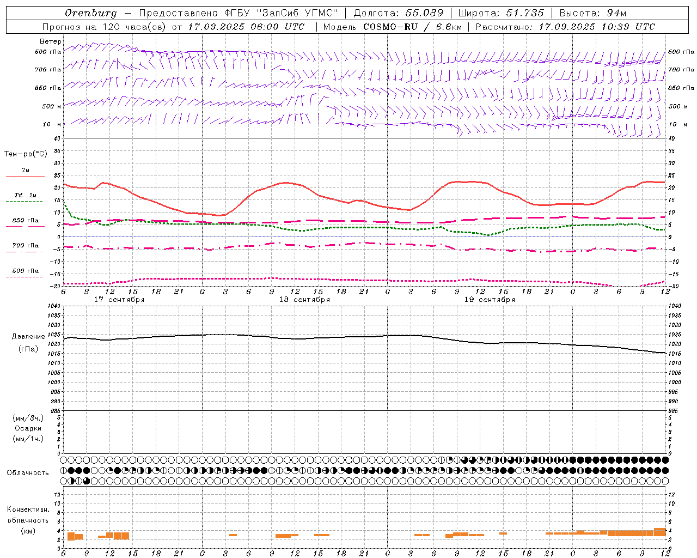Image resolution: width=697 pixels, height=558 pixels.
Task: Click the Конвективн. label text
Action: [28, 510]
